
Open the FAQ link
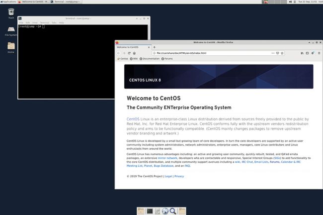pos(187,166)
